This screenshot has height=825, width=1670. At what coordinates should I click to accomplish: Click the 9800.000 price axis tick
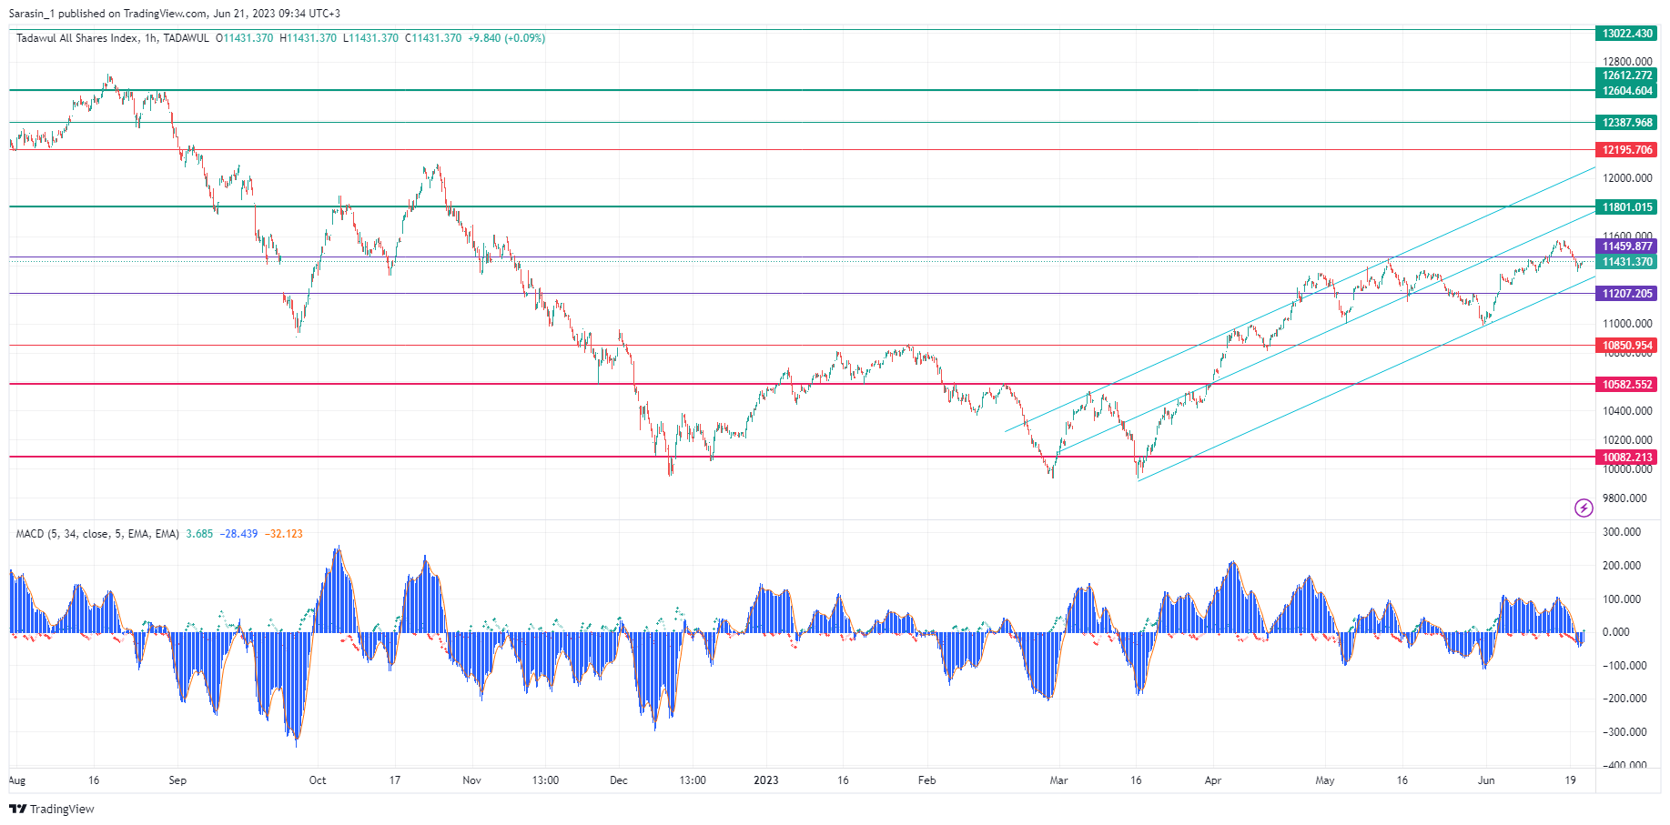[x=1624, y=498]
